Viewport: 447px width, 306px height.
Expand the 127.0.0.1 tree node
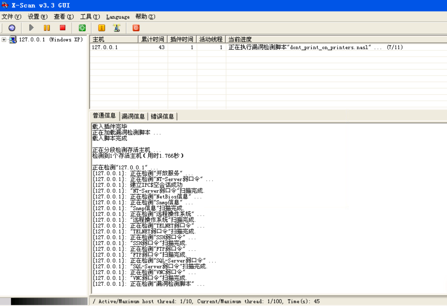4,40
